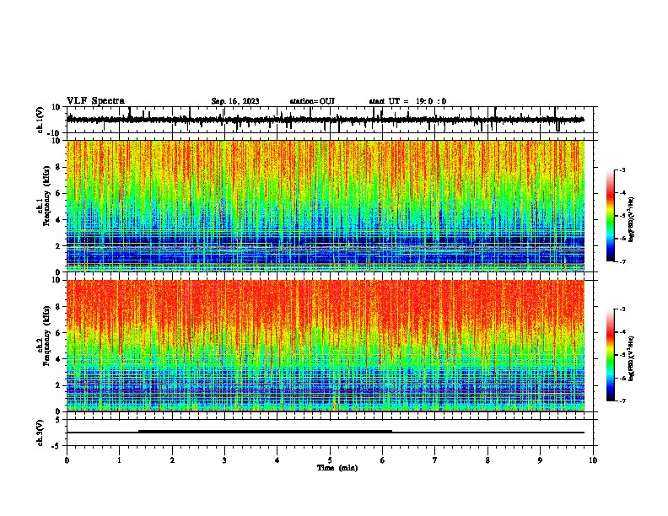The width and height of the screenshot is (668, 516).
Task: Click ch.1 color scale log(PSD) unit label
Action: click(x=631, y=219)
